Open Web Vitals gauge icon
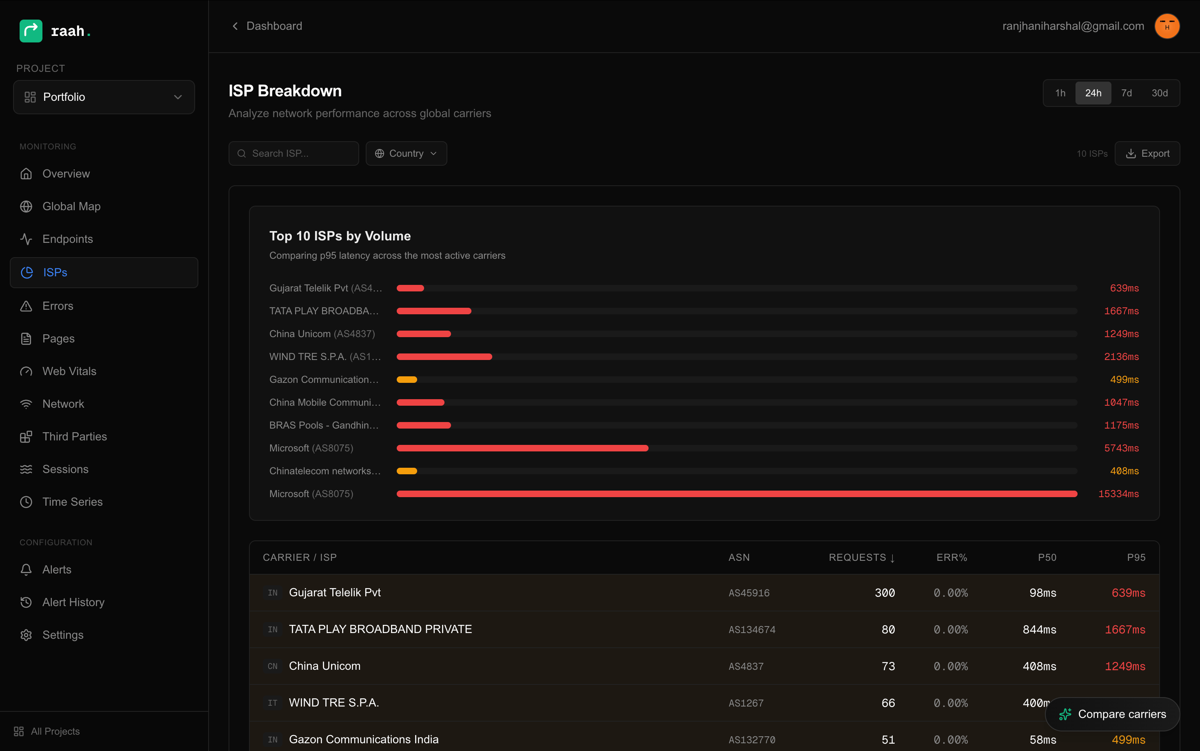The width and height of the screenshot is (1200, 751). click(26, 371)
